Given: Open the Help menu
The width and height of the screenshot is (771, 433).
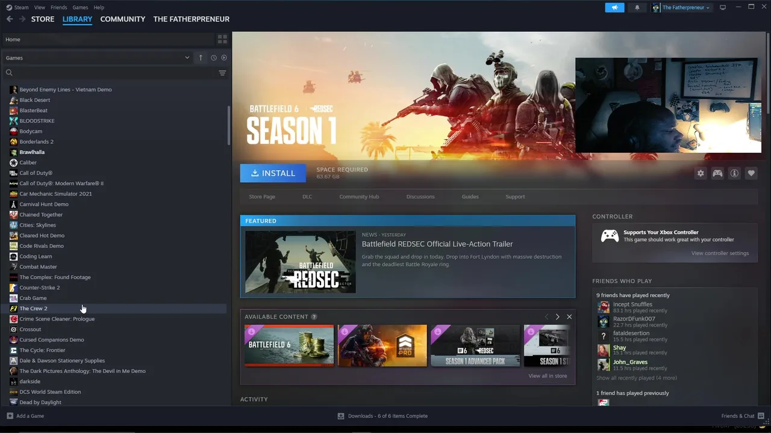Looking at the screenshot, I should [99, 7].
